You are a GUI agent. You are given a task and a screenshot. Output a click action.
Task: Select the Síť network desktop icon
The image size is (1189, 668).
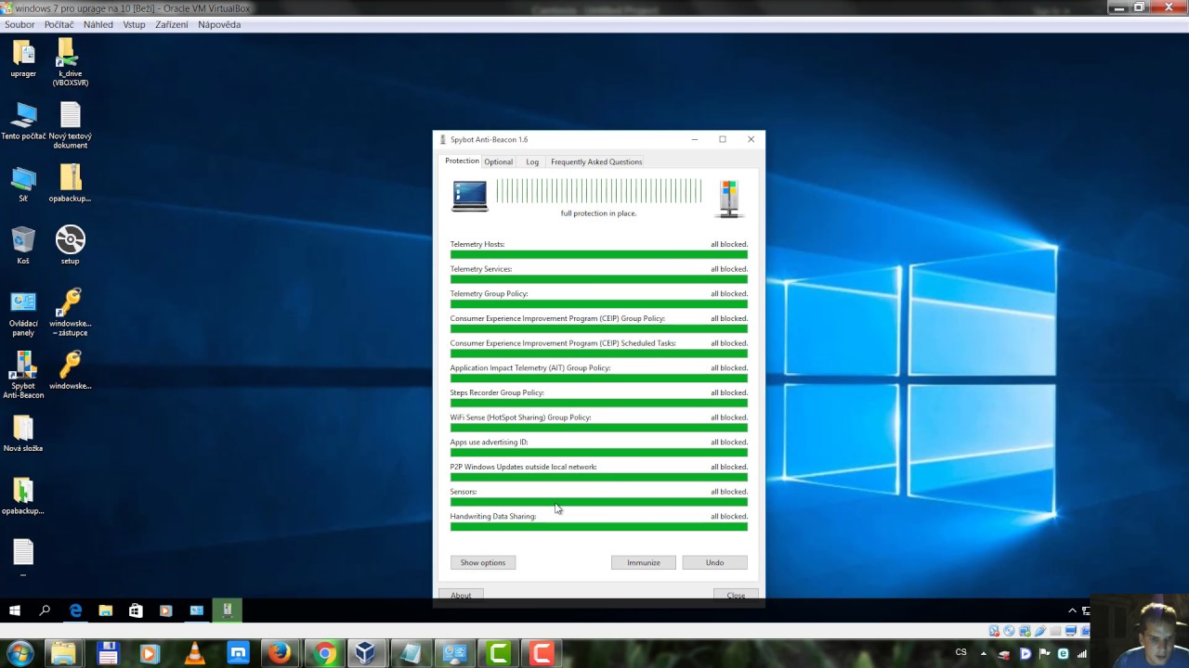point(23,184)
